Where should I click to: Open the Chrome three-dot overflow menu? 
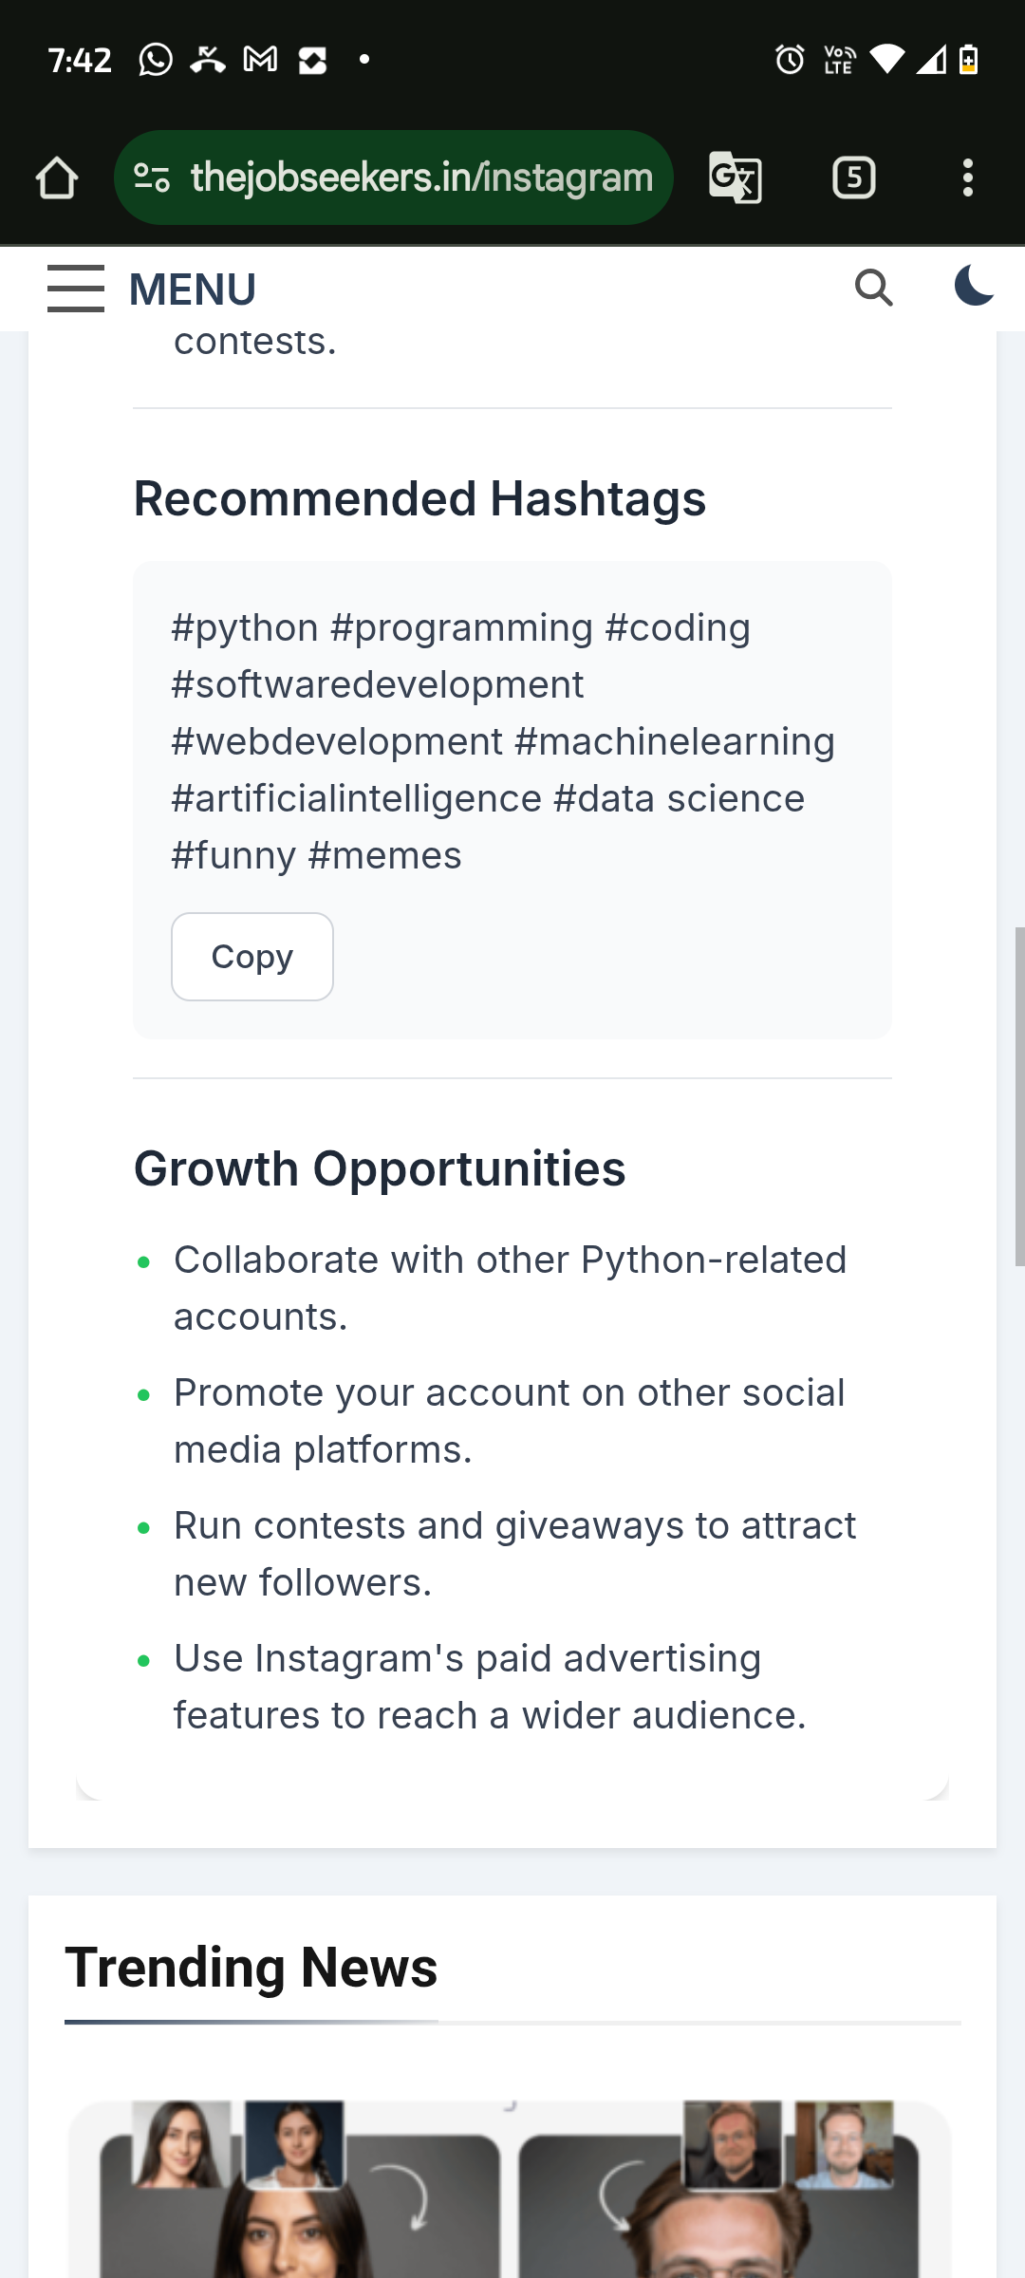(x=967, y=177)
